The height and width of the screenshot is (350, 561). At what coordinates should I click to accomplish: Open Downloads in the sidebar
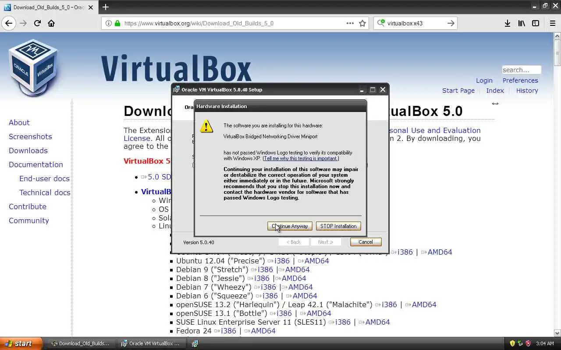(28, 150)
